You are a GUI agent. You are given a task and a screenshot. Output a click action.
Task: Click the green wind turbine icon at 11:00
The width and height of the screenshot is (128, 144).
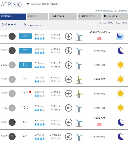click(x=79, y=79)
